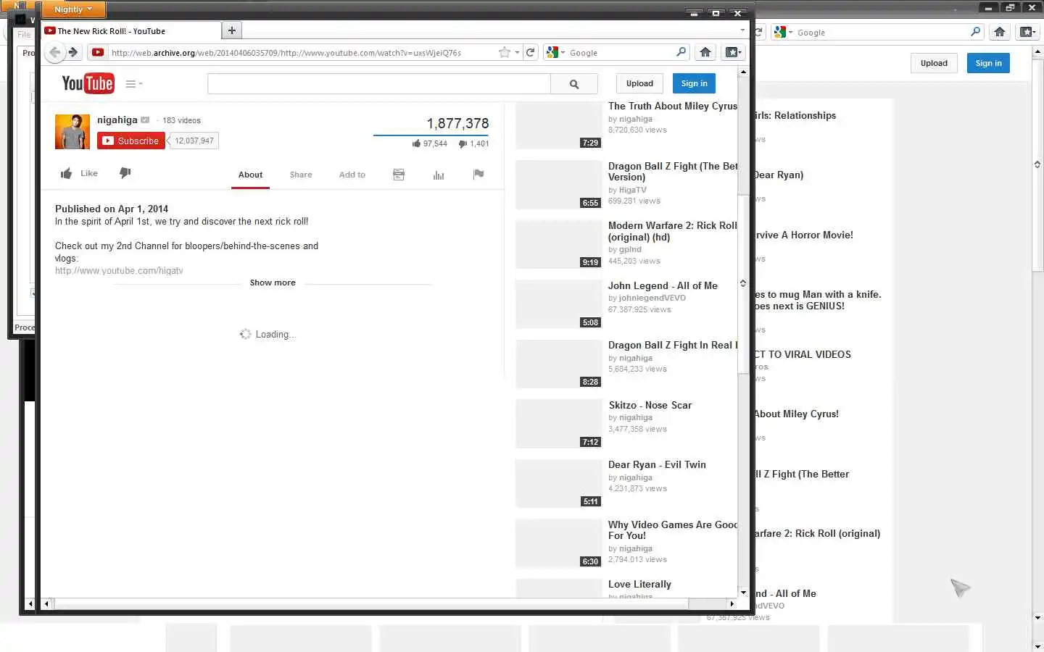Open Why Video Games Are Good For You video
1044x652 pixels.
coord(673,530)
